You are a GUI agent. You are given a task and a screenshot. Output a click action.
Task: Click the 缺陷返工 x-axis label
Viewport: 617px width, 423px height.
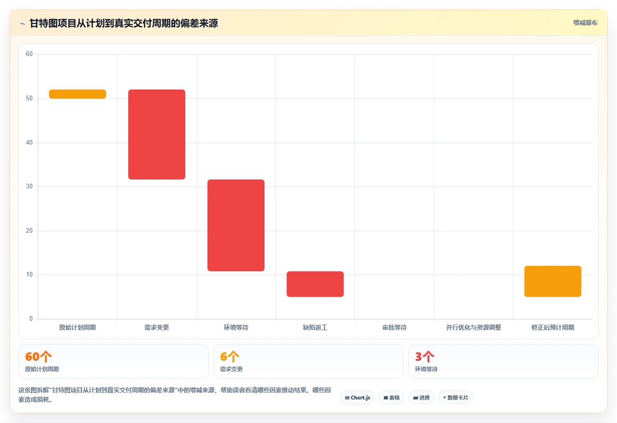pyautogui.click(x=315, y=327)
